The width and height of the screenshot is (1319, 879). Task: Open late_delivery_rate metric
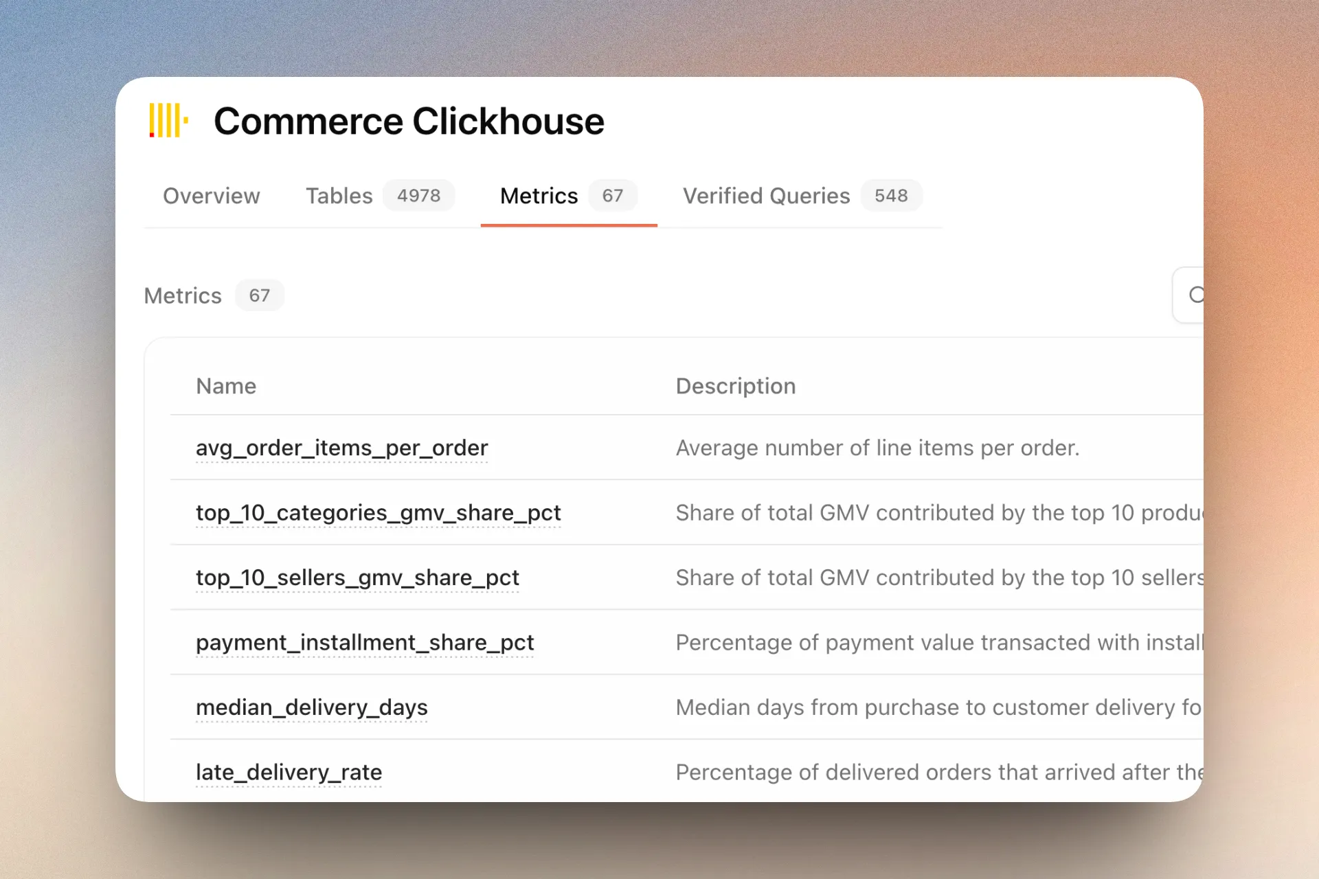pos(289,772)
